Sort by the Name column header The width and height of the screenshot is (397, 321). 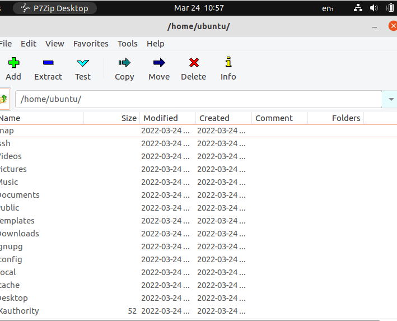click(x=41, y=118)
